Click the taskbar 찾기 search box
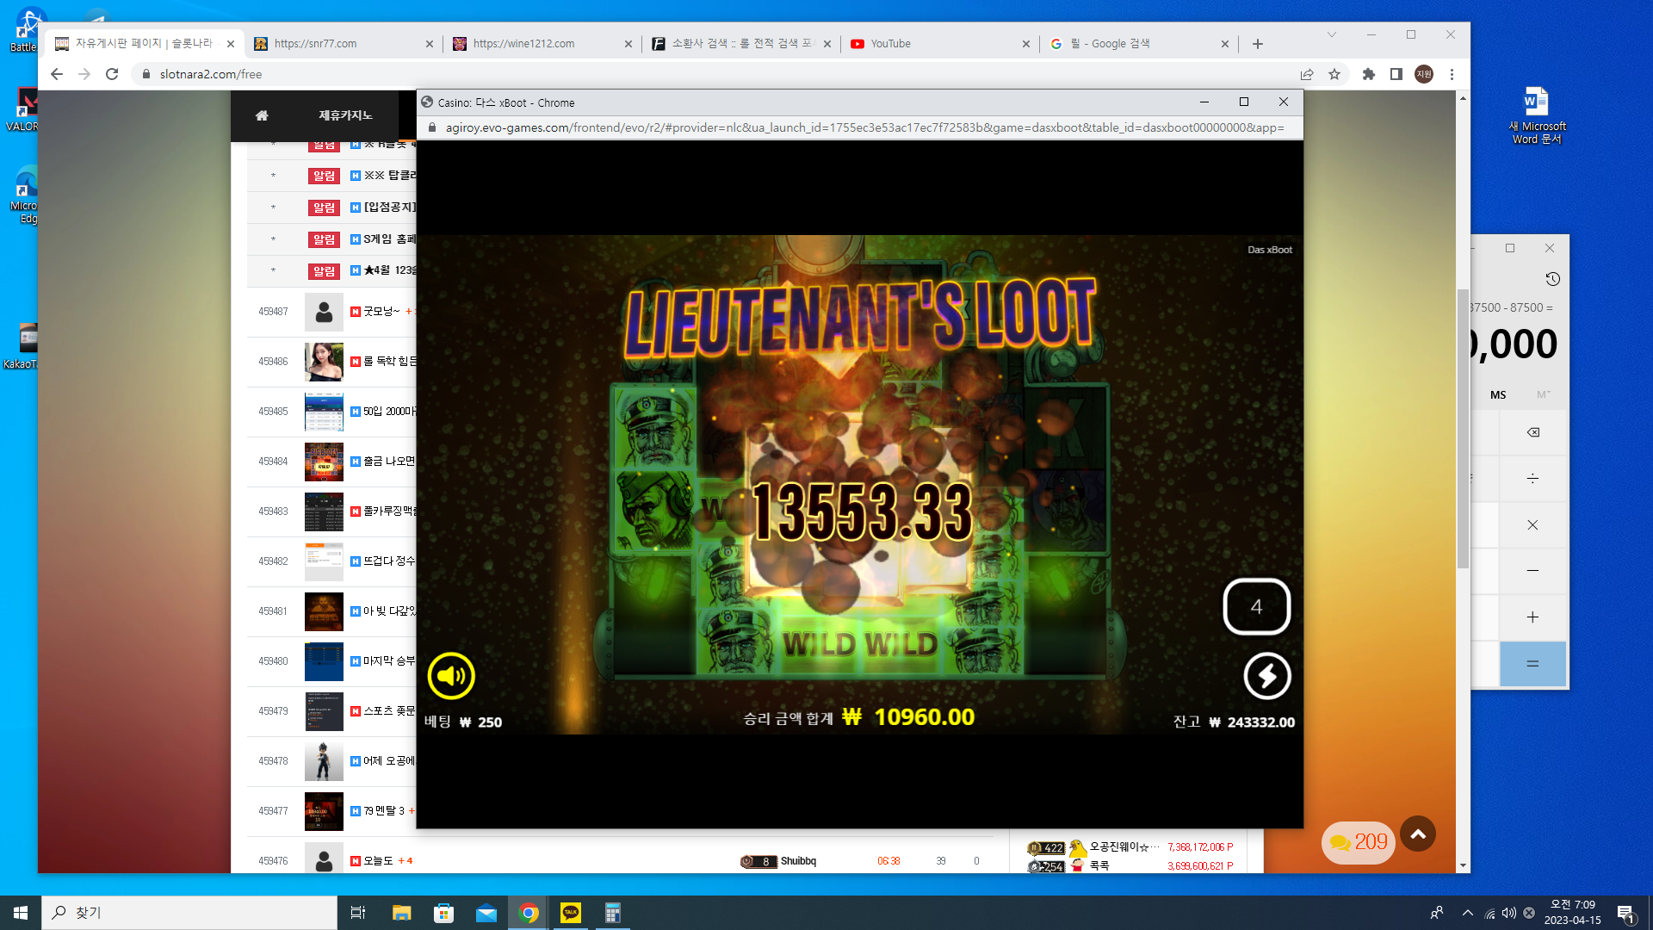Viewport: 1653px width, 930px height. click(x=189, y=913)
